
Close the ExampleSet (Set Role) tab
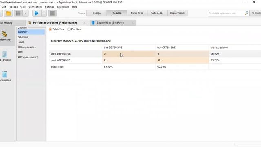[133, 23]
